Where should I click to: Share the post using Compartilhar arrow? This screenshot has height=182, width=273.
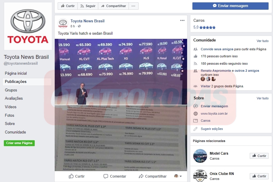pos(152,176)
